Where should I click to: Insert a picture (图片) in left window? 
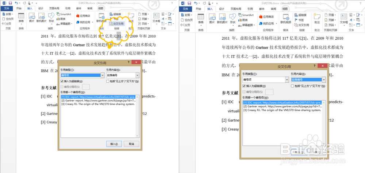pos(32,18)
